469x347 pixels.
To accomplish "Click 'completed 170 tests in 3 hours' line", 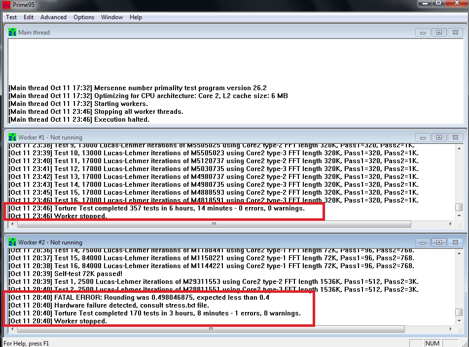I will 155,313.
